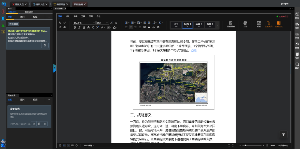Screen dimensions: 300x149
Task: Insert an inline code block
Action: tap(154, 27)
